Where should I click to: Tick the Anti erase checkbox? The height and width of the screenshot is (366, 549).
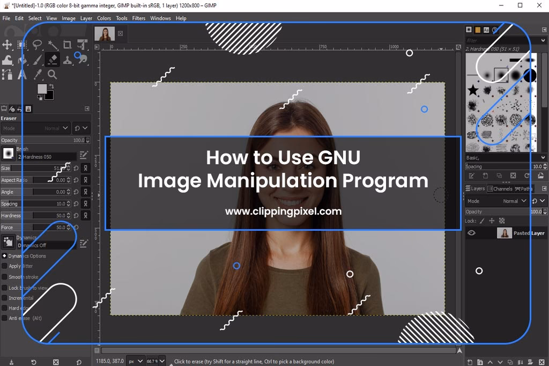click(5, 318)
